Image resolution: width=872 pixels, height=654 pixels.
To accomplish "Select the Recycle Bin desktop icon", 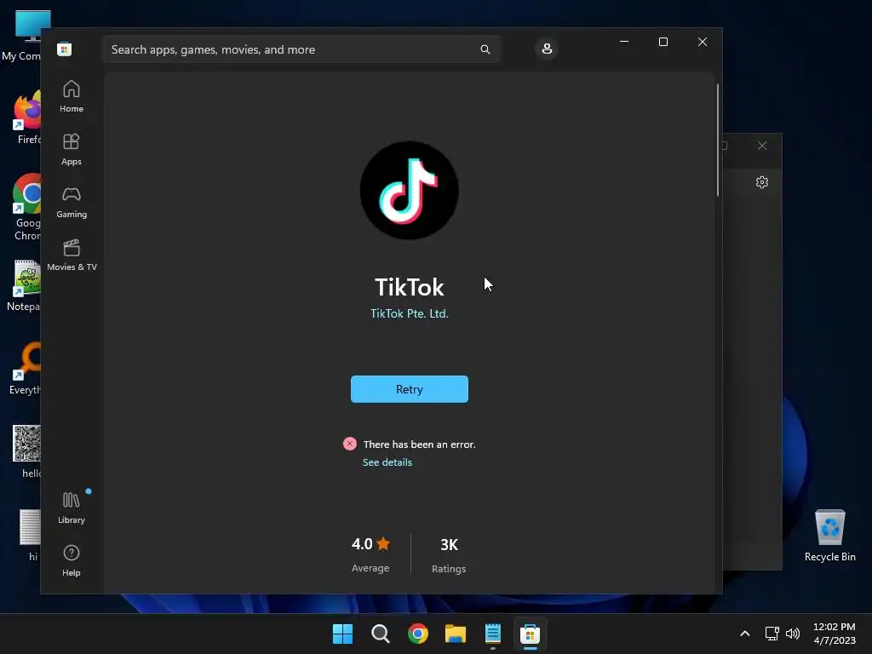I will [x=829, y=536].
